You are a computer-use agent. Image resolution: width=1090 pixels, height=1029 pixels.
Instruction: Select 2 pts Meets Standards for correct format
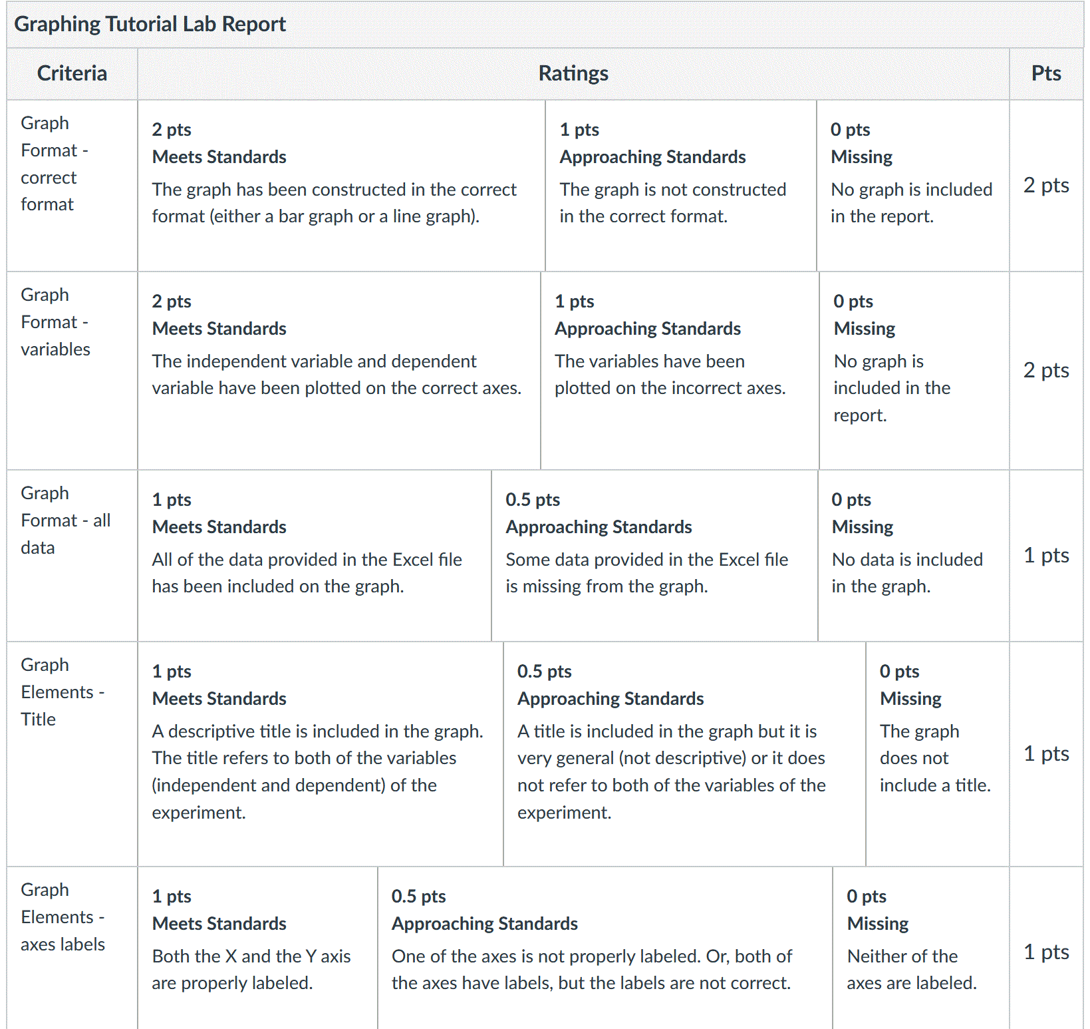tap(341, 186)
